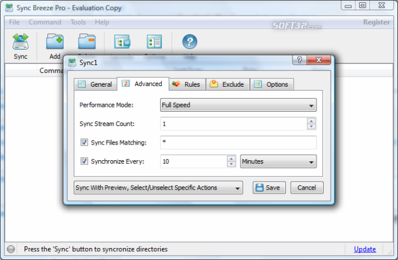The height and width of the screenshot is (260, 398).
Task: Increase Sync Stream Count with up arrow
Action: pos(311,121)
